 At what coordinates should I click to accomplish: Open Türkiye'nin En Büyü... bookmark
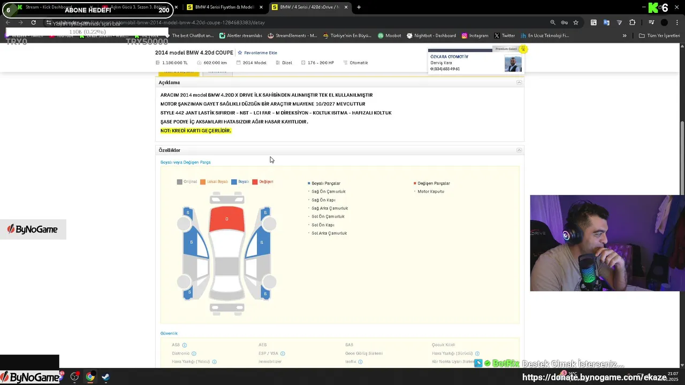pos(347,36)
